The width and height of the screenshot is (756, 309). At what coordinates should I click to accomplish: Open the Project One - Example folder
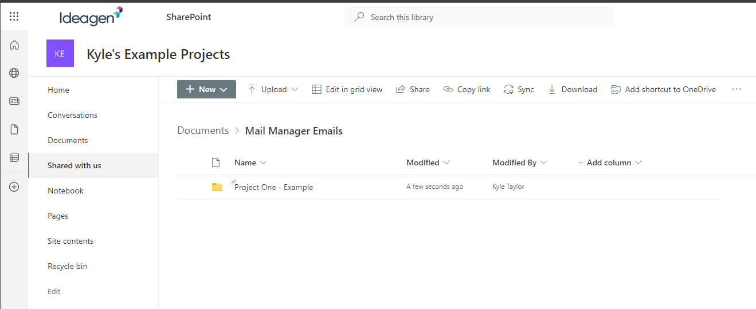point(274,187)
